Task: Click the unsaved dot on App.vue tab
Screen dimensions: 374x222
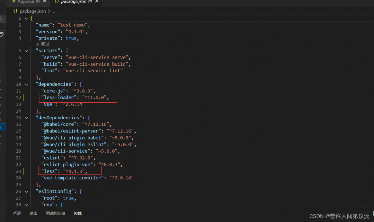Action: coord(45,1)
